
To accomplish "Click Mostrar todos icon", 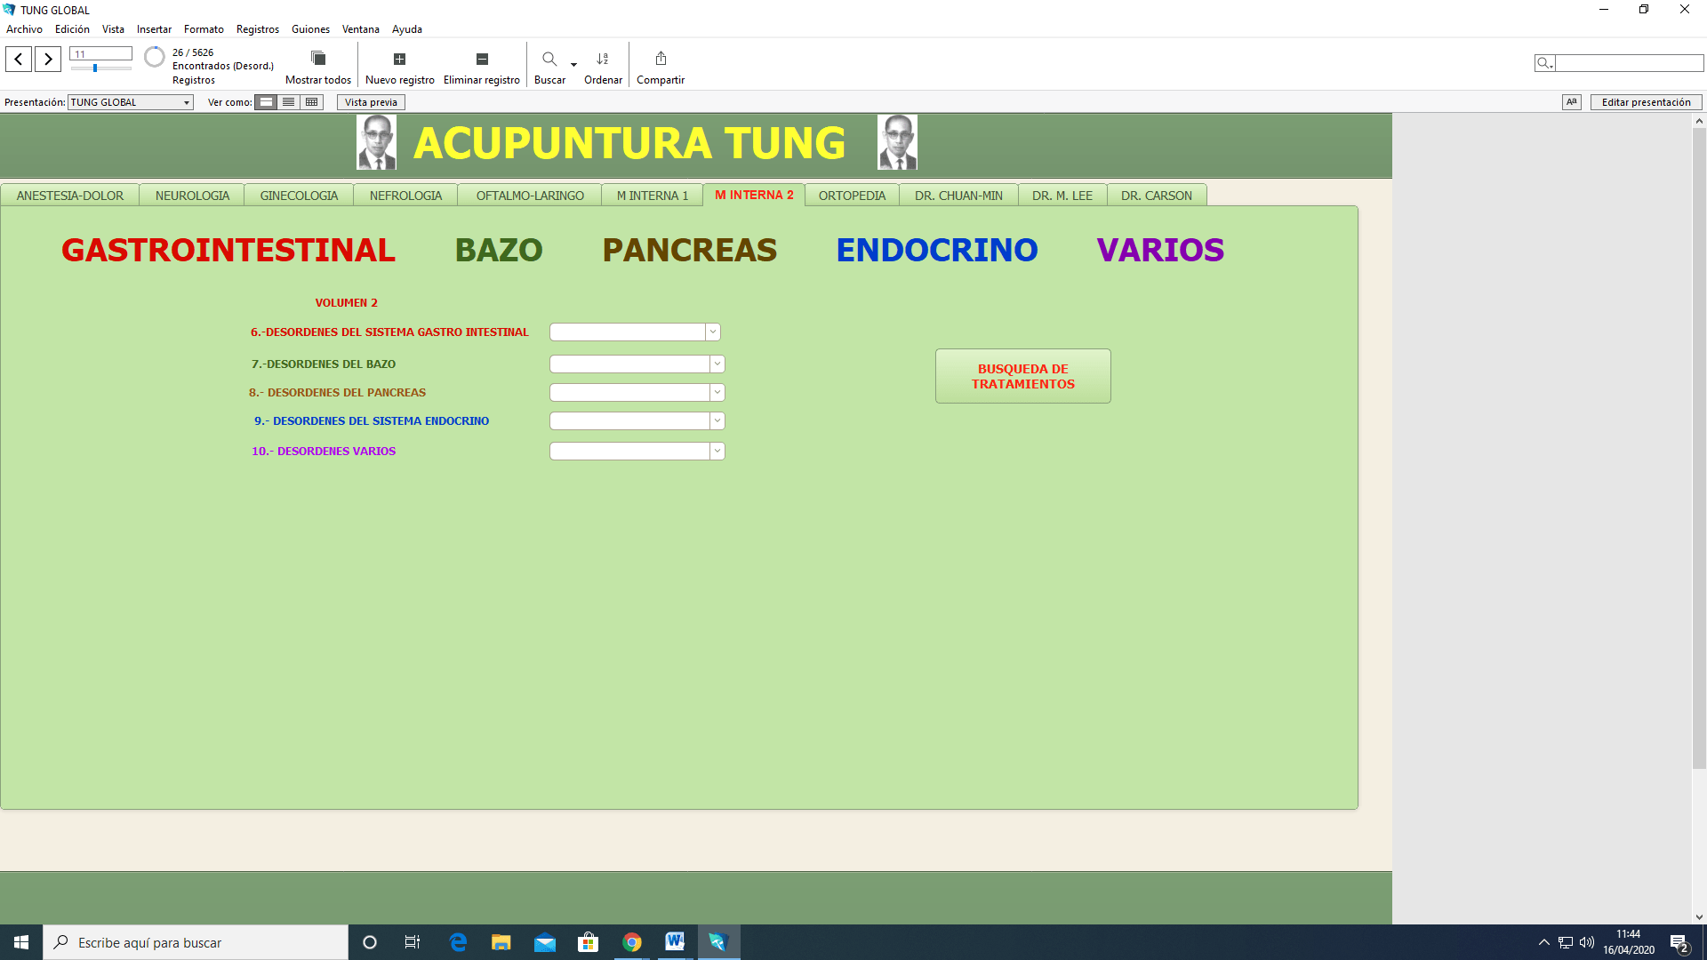I will click(x=318, y=59).
